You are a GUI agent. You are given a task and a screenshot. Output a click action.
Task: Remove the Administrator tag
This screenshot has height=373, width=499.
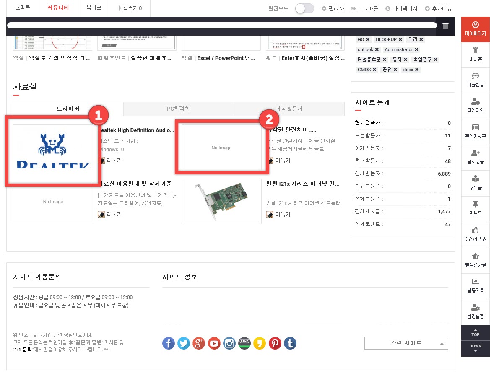coord(416,49)
